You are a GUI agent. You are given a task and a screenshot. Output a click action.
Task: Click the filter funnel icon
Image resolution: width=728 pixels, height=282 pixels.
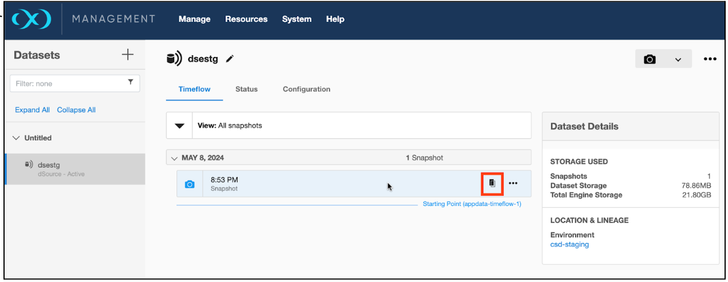coord(130,83)
